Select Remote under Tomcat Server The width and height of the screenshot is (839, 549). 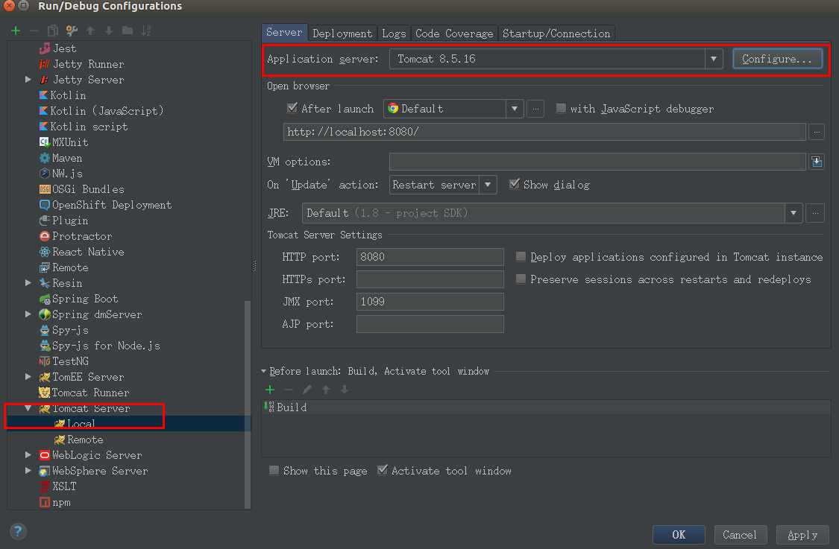[78, 439]
